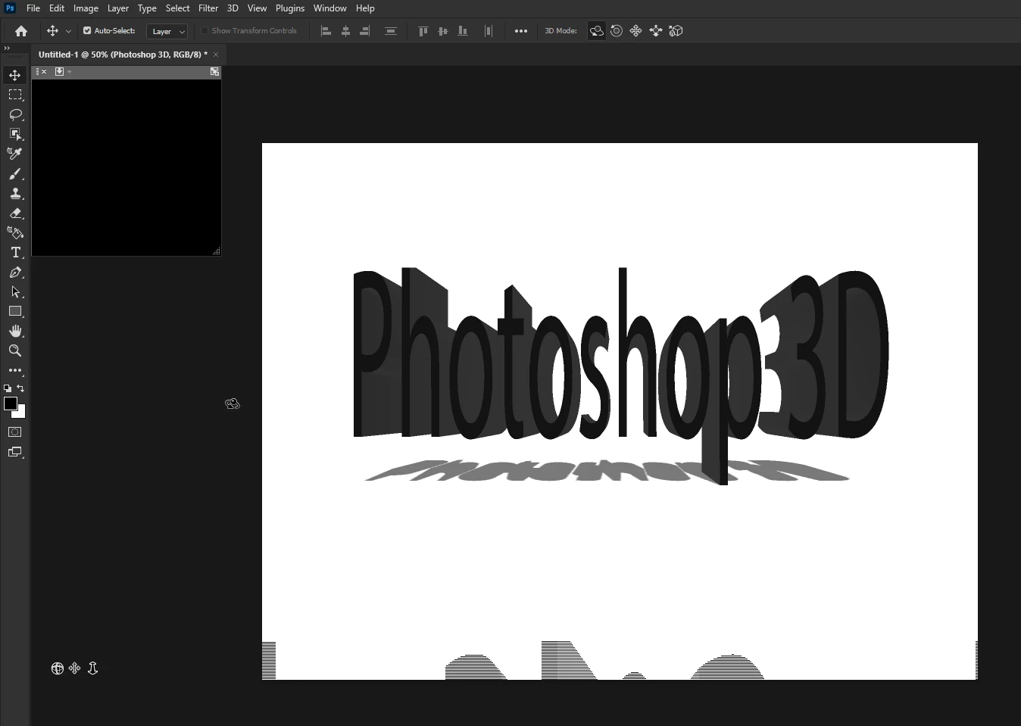Distribute horizontally
Viewport: 1021px width, 726px height.
click(x=489, y=31)
